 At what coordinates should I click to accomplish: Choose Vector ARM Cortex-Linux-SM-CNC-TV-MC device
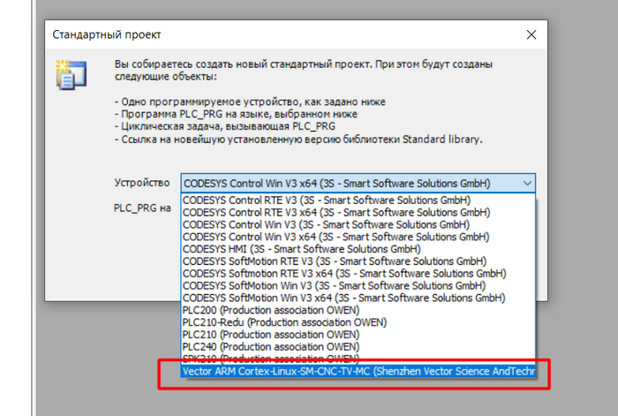[358, 371]
